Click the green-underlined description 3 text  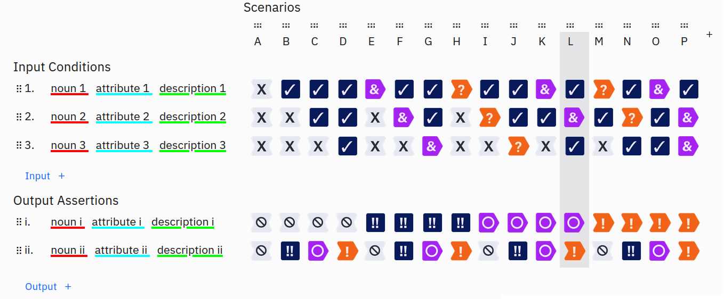pyautogui.click(x=192, y=145)
